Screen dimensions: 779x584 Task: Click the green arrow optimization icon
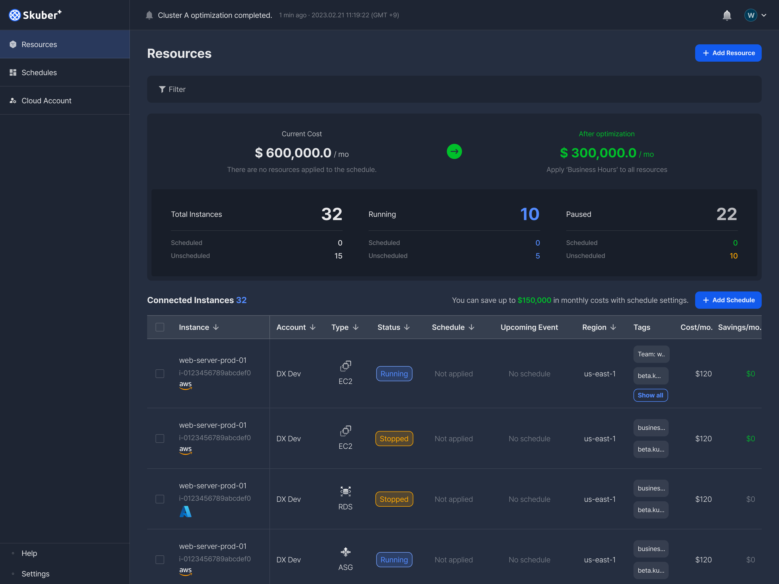coord(454,152)
